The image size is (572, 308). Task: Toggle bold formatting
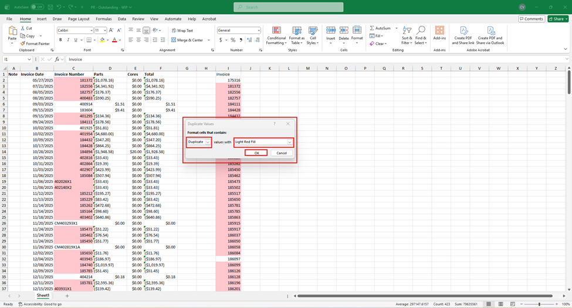[60, 40]
